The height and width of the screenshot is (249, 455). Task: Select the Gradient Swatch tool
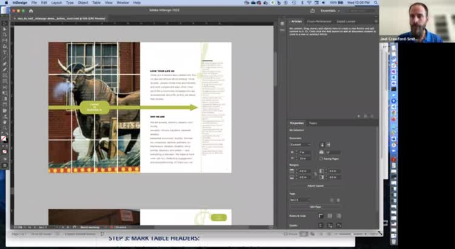click(x=4, y=99)
